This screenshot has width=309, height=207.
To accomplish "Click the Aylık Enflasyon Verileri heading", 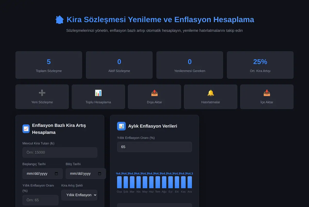I will [x=153, y=126].
